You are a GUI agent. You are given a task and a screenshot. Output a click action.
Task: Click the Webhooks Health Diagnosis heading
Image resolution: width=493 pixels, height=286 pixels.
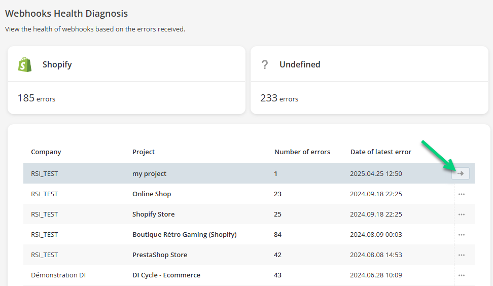(x=66, y=14)
